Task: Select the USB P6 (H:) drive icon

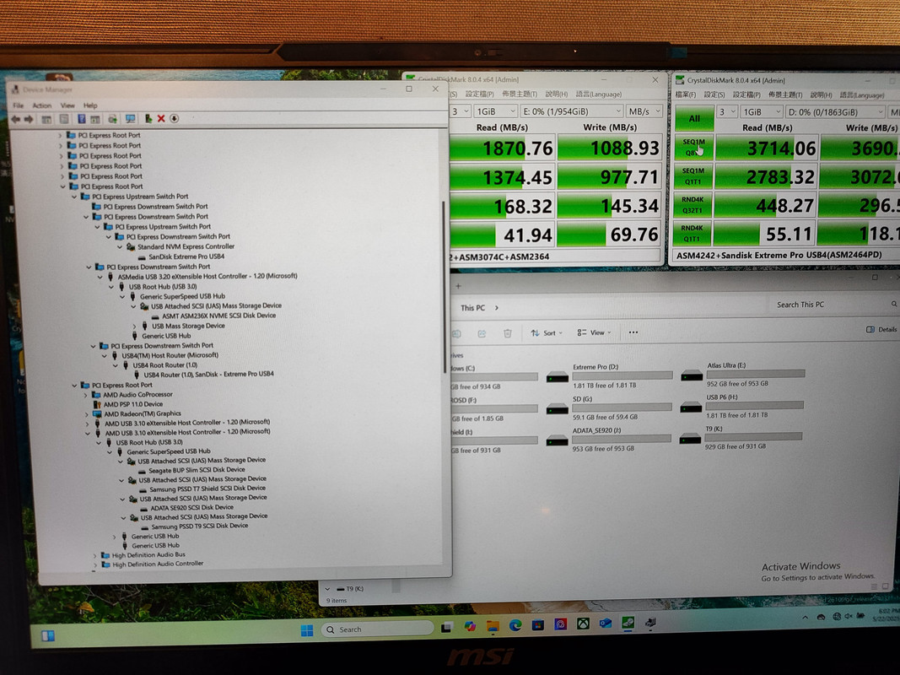Action: pos(691,408)
